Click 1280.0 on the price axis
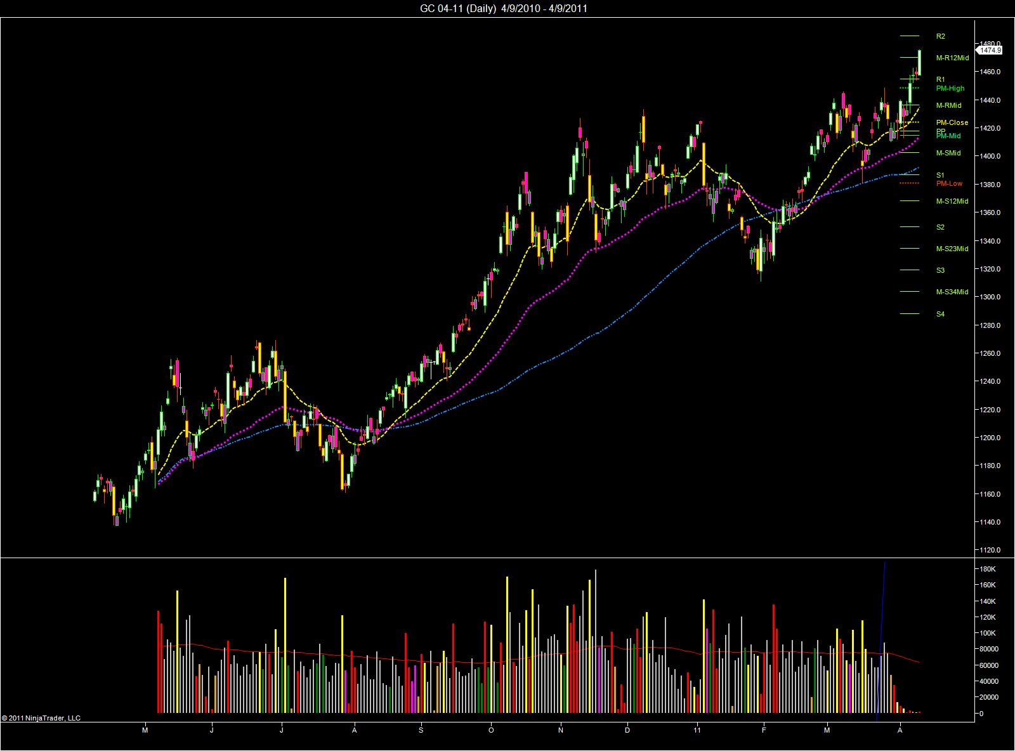This screenshot has height=751, width=1015. click(990, 325)
